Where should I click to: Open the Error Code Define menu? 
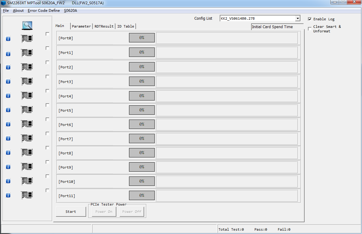44,11
